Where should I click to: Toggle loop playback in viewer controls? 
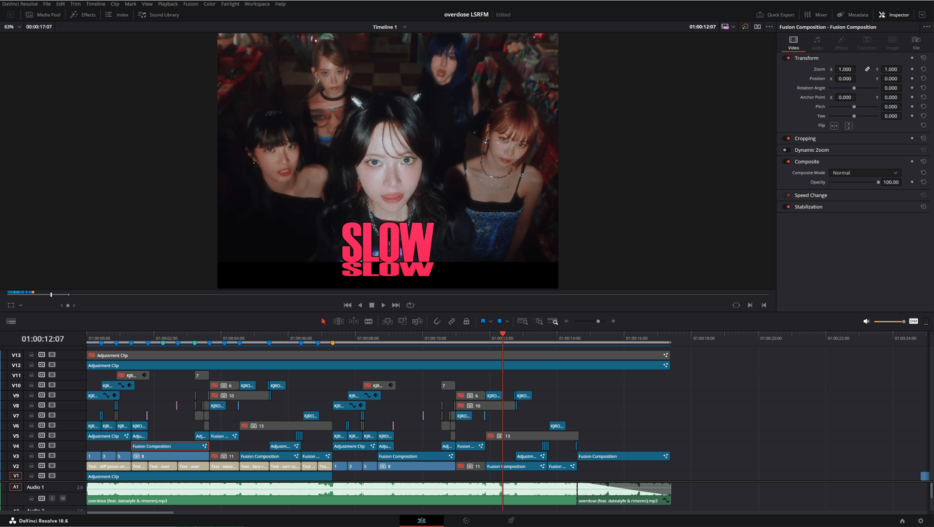click(410, 305)
